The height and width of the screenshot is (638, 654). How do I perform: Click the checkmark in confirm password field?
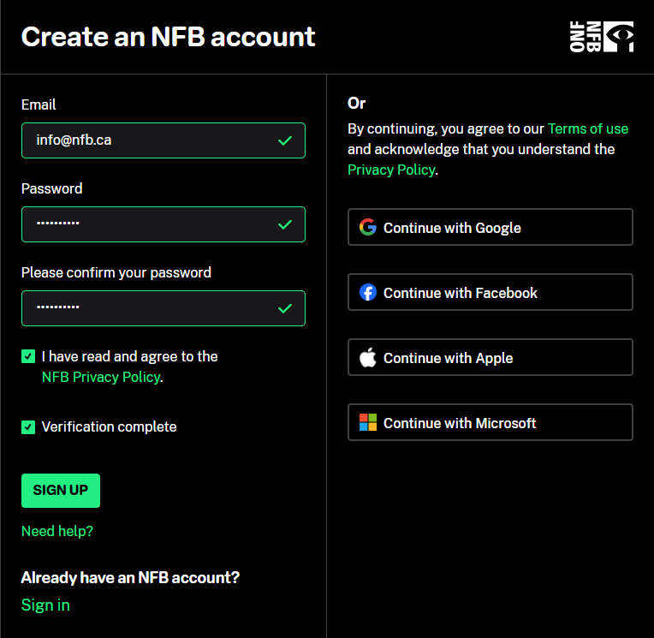click(x=285, y=308)
